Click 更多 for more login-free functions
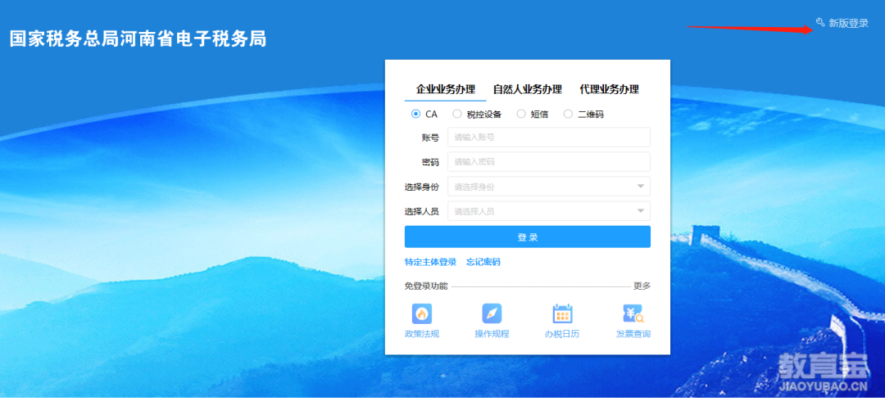Screen dimensions: 885x410 point(642,286)
